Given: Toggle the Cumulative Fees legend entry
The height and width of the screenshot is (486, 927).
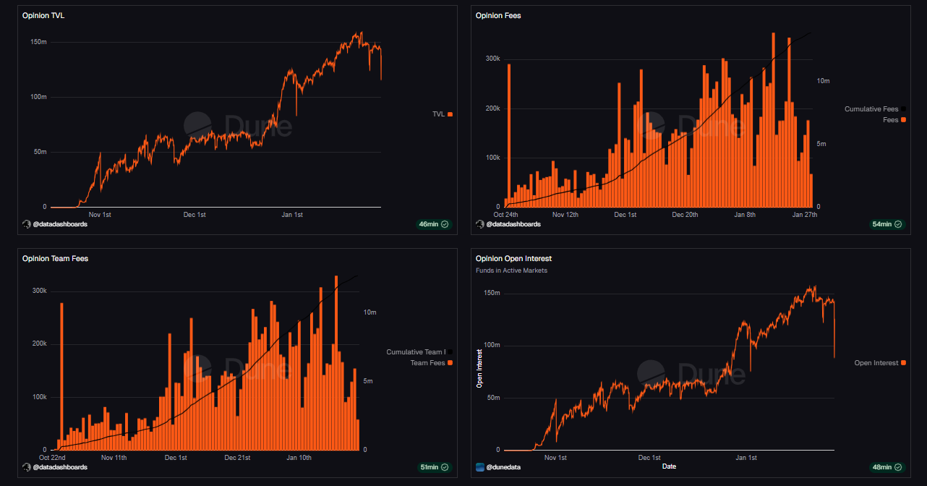Looking at the screenshot, I should click(873, 108).
